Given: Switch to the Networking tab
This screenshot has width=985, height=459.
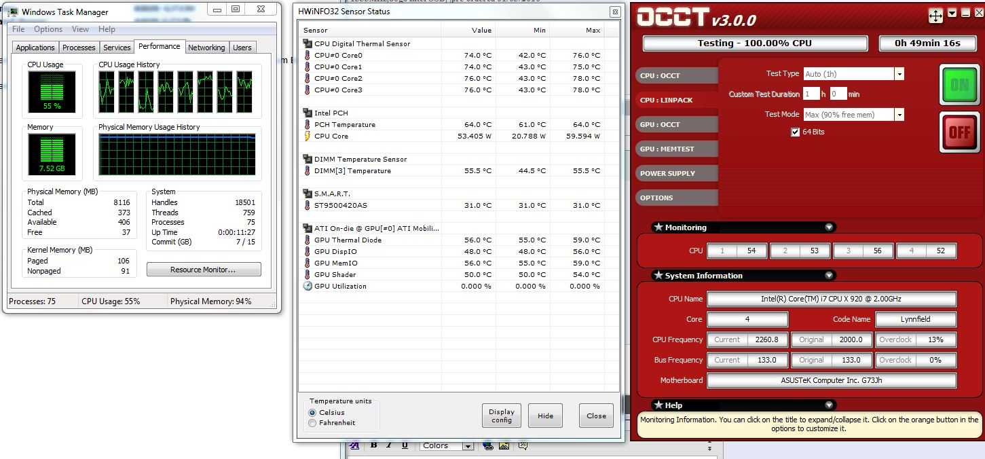Looking at the screenshot, I should [x=206, y=48].
